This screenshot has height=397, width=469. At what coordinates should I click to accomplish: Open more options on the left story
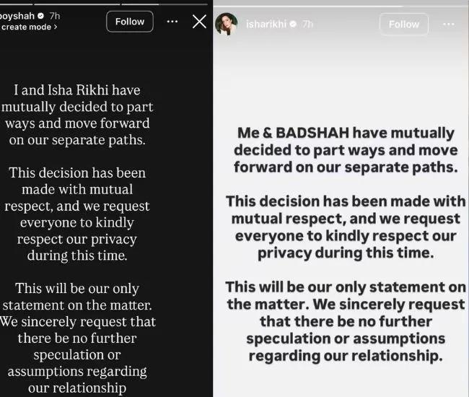172,22
